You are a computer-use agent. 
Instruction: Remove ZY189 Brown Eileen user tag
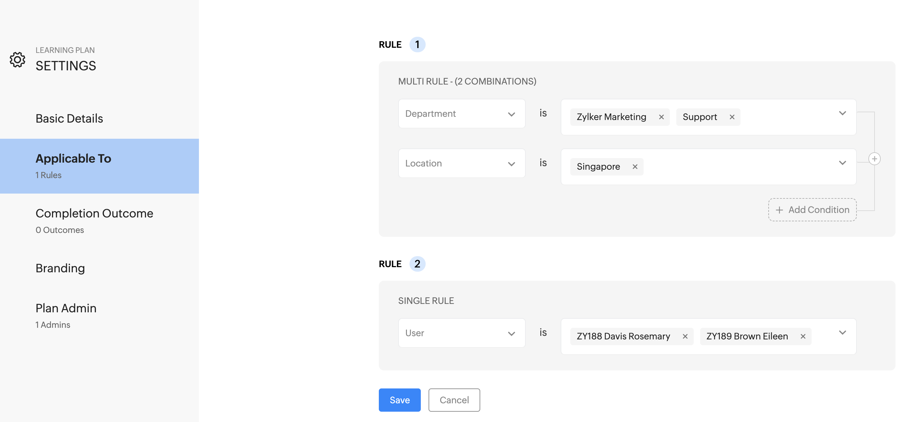click(x=803, y=337)
